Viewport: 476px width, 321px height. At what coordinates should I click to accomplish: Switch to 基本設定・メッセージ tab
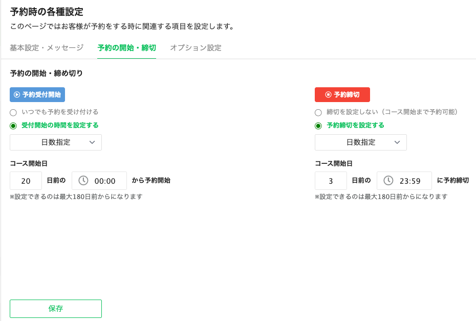pos(47,48)
